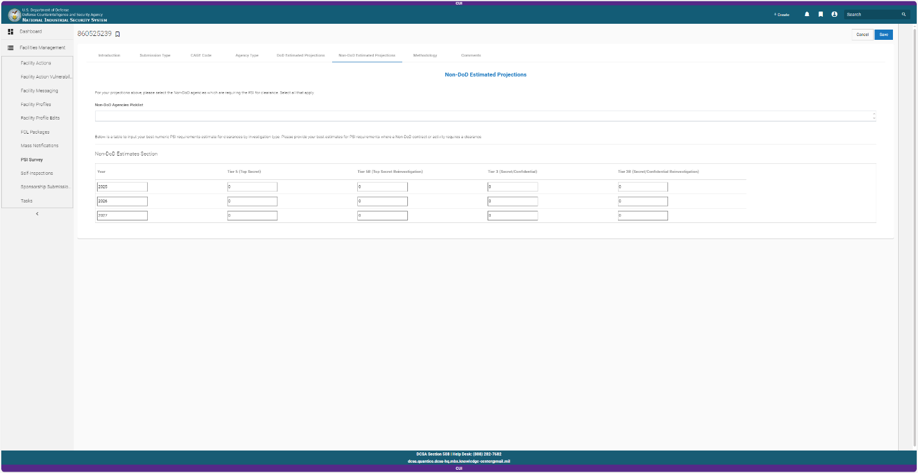Click the Year field showing 2026
918x473 pixels.
pyautogui.click(x=122, y=201)
